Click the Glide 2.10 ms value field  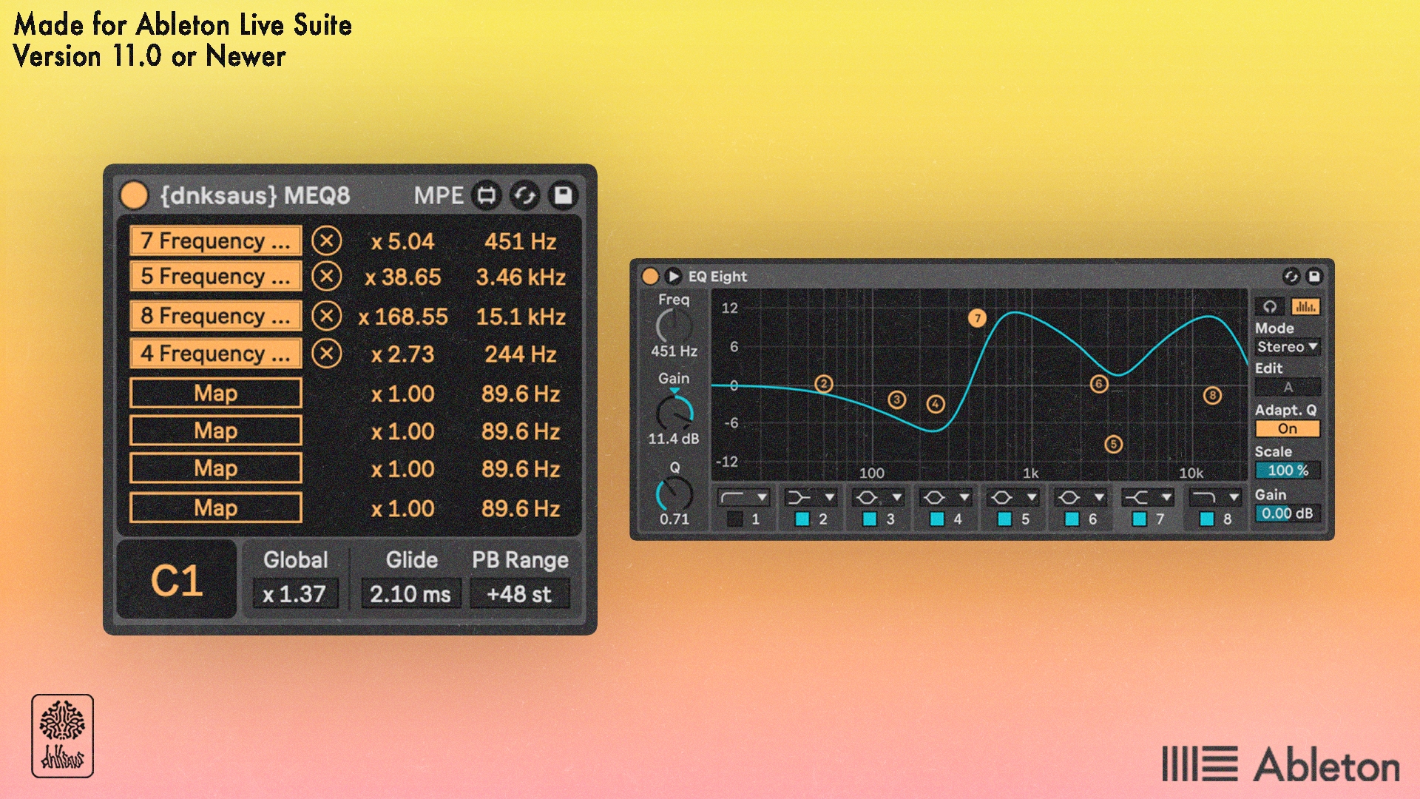point(410,594)
